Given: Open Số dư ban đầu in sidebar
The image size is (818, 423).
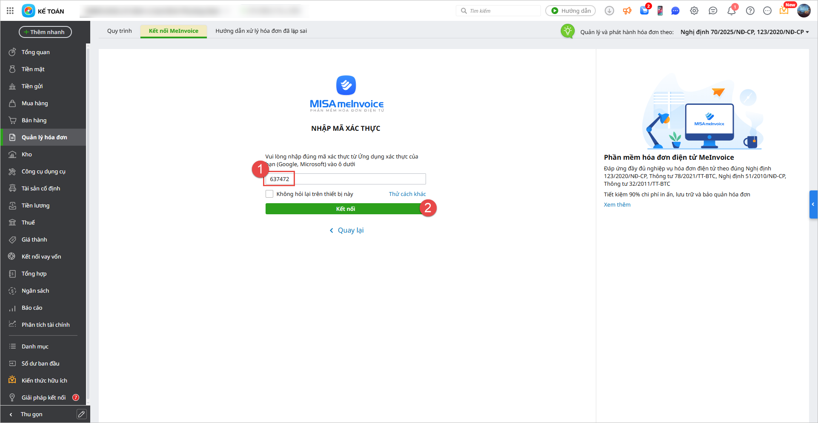Looking at the screenshot, I should [43, 363].
